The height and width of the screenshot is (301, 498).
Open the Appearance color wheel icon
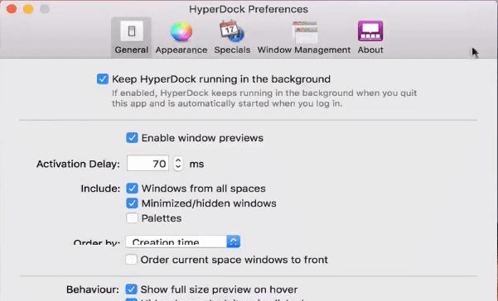pos(181,31)
